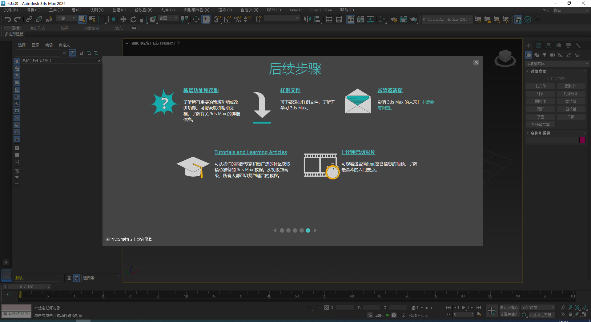Toggle the selection lock icon in status bar
Image resolution: width=591 pixels, height=322 pixels.
(318, 308)
